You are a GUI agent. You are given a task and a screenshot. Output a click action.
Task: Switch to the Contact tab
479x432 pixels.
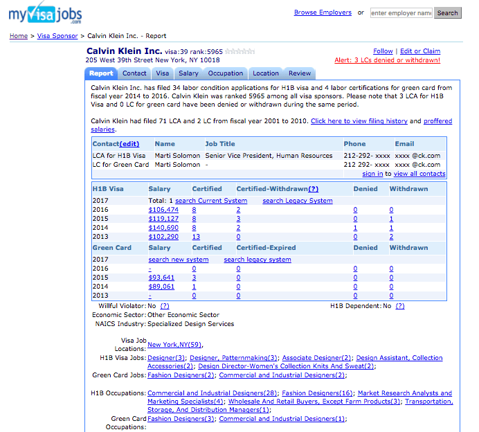pos(134,73)
